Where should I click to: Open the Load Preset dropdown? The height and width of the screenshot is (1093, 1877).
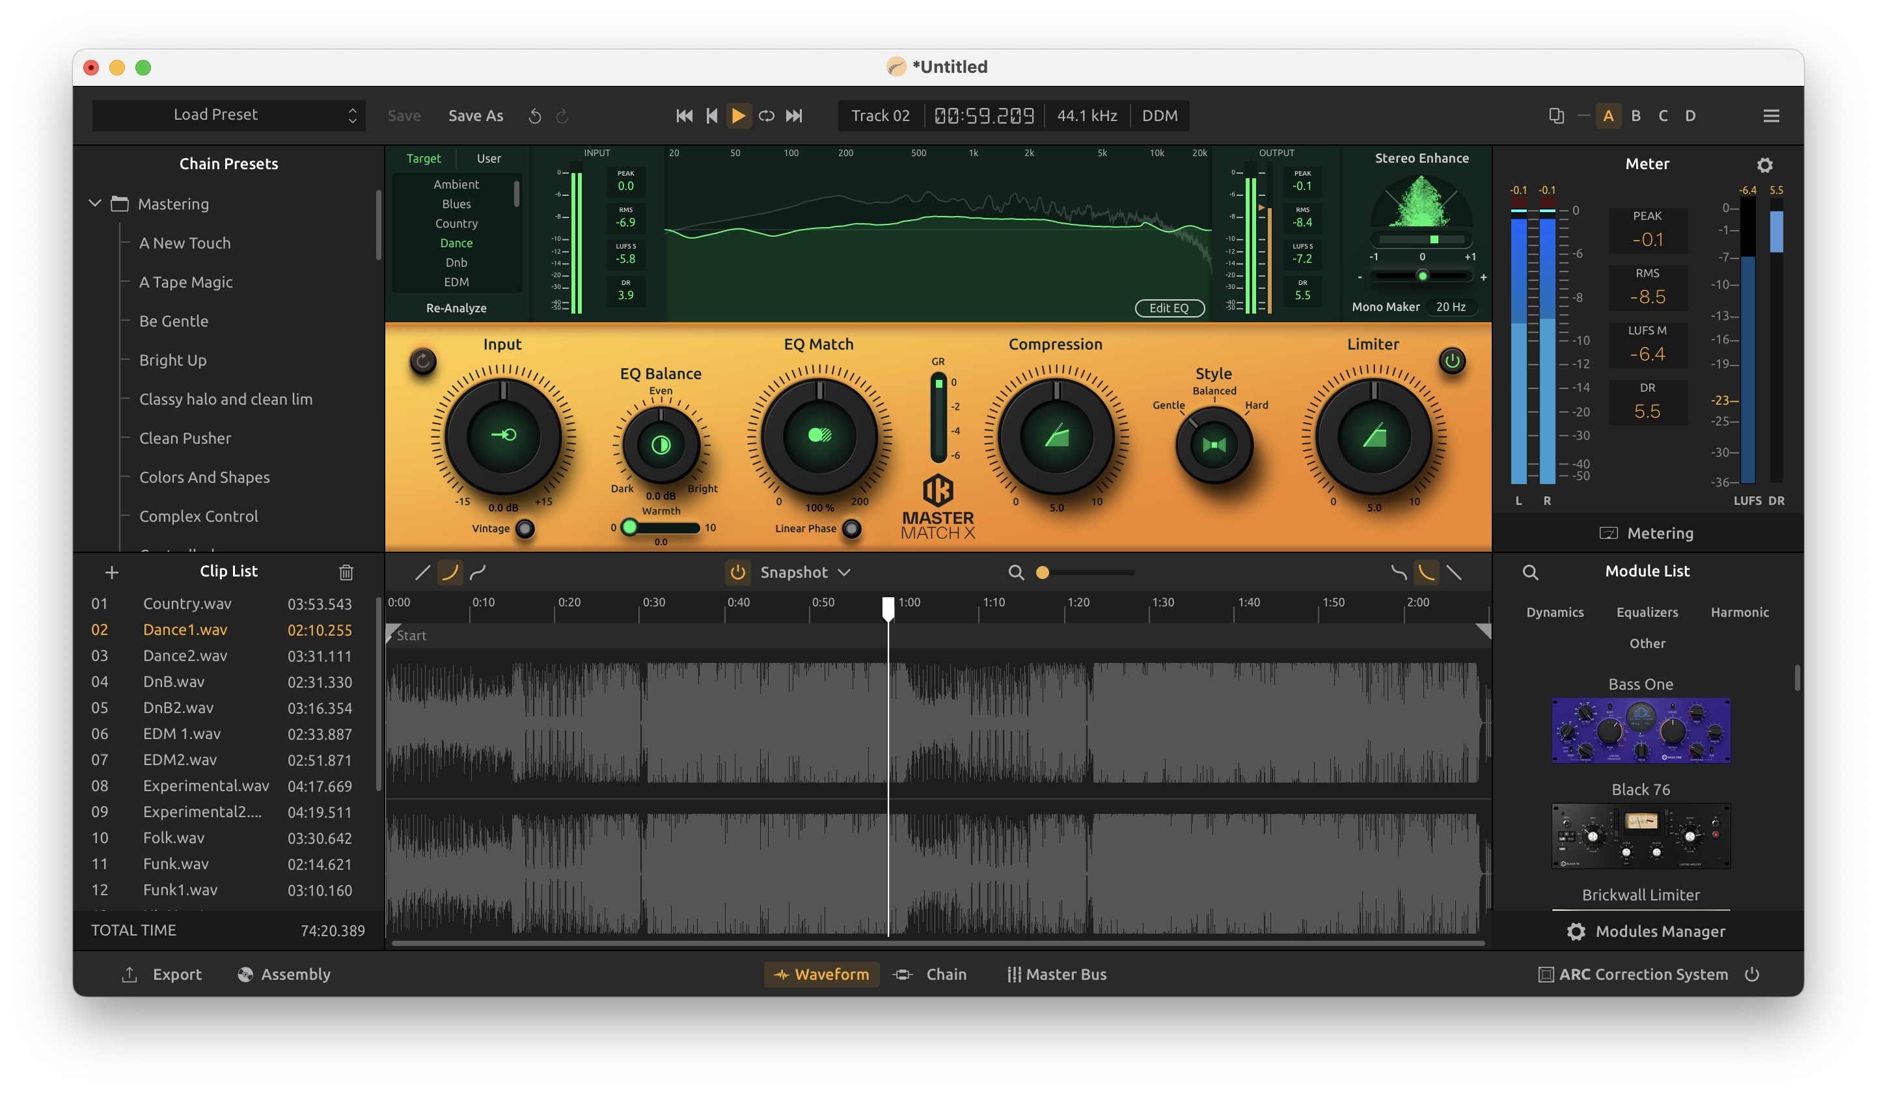228,115
